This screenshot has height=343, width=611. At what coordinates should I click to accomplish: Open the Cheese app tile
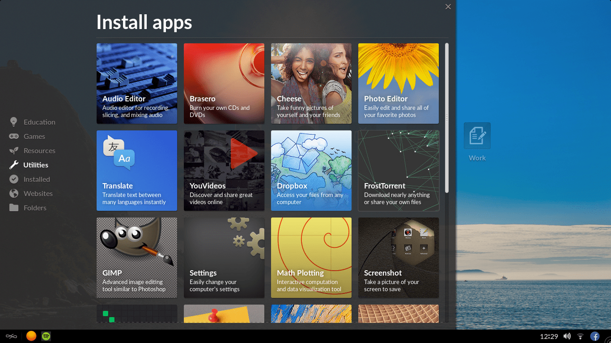pyautogui.click(x=311, y=84)
